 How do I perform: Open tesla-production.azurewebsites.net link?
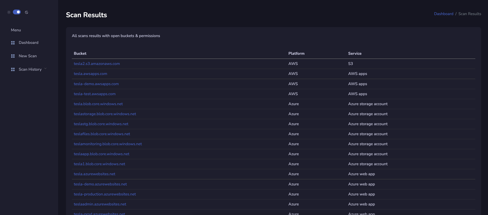(x=105, y=194)
